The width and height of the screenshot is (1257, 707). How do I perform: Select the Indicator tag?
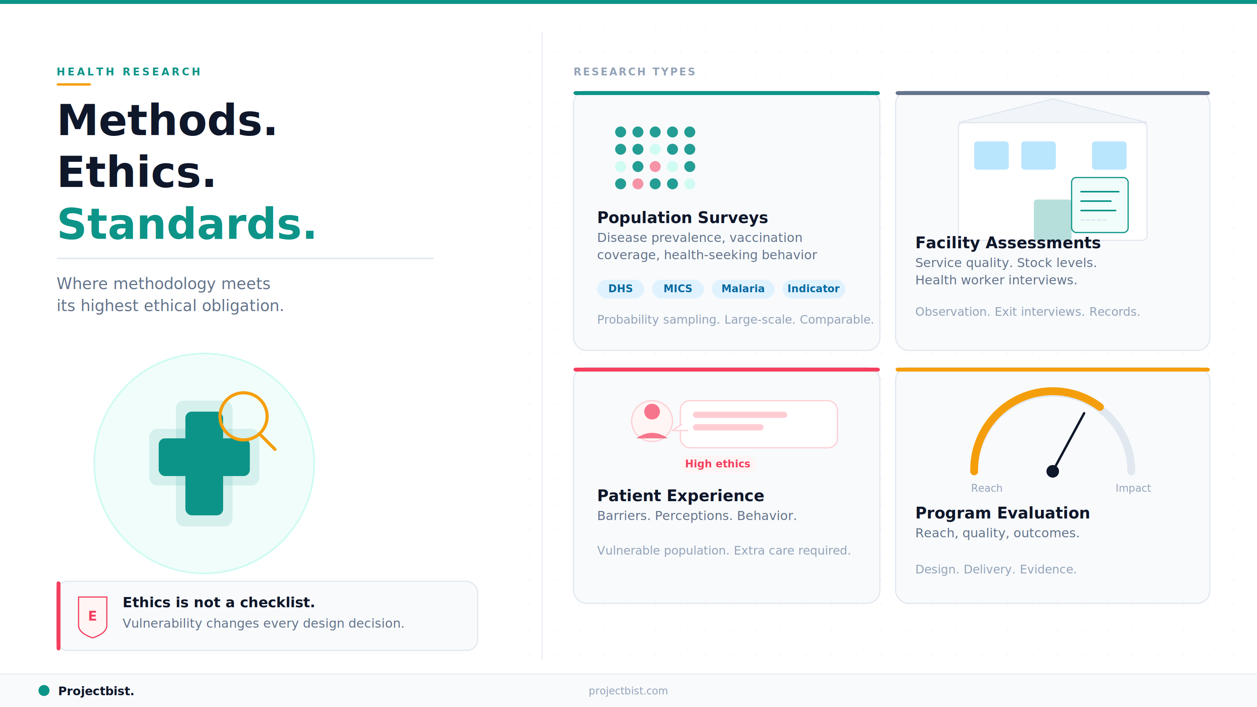point(813,288)
